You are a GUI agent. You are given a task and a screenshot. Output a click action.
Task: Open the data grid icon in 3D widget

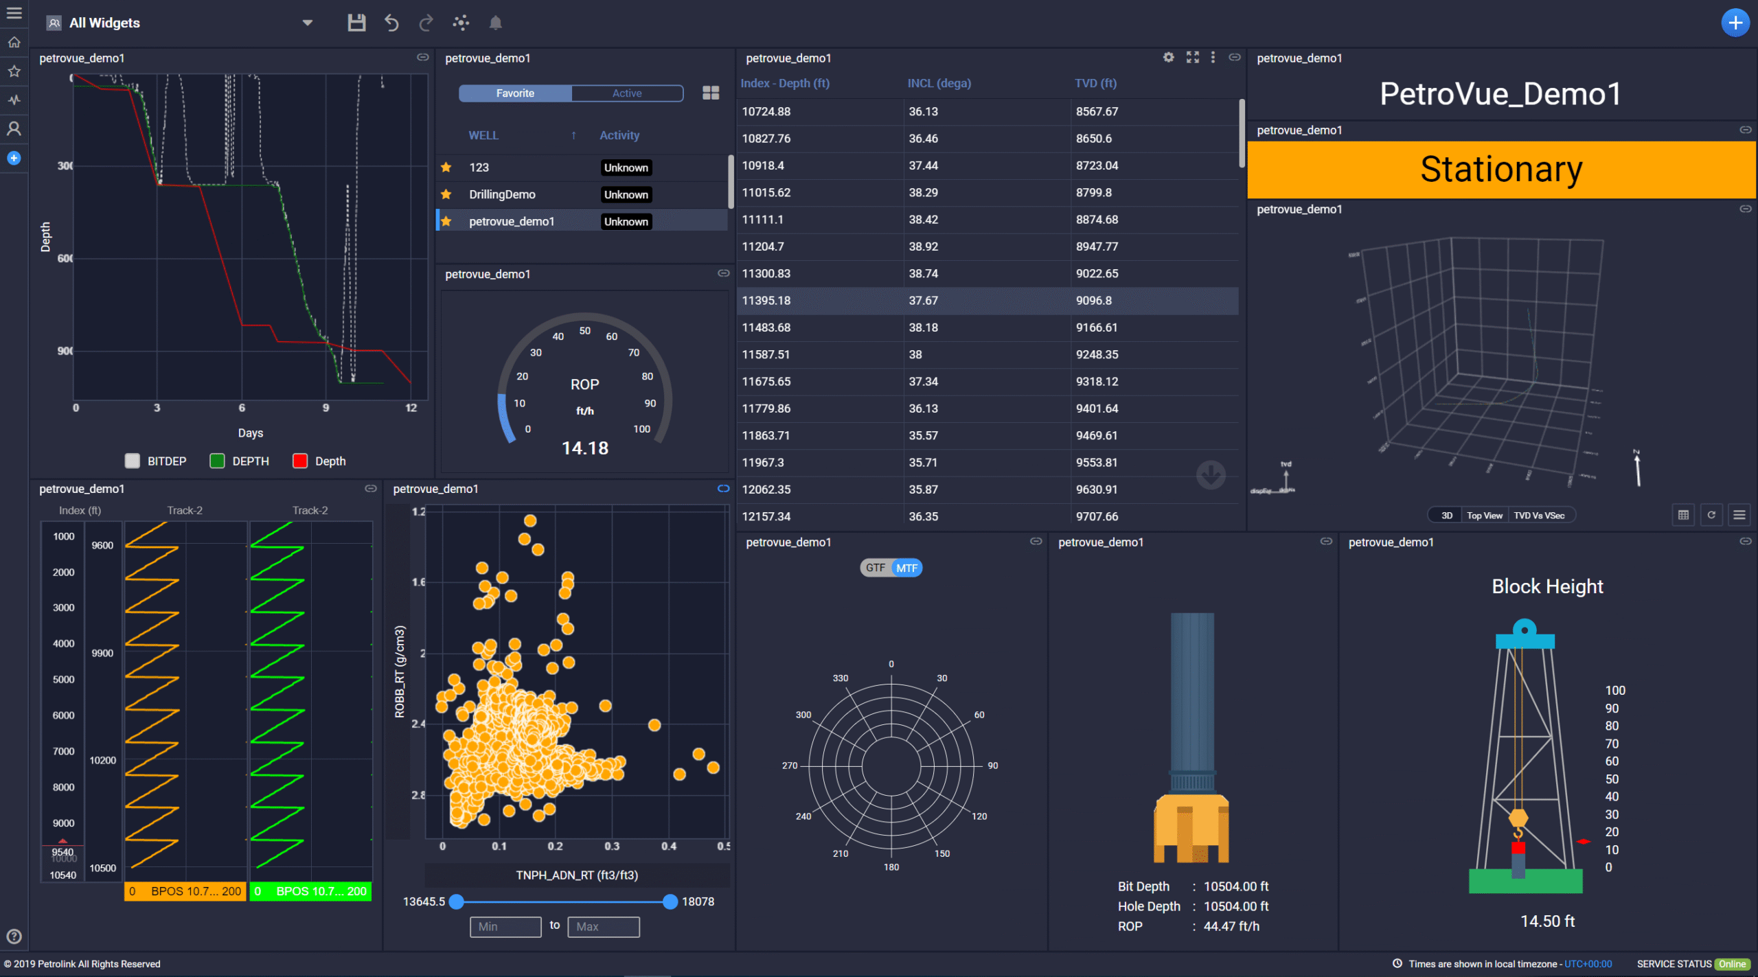click(x=1682, y=514)
